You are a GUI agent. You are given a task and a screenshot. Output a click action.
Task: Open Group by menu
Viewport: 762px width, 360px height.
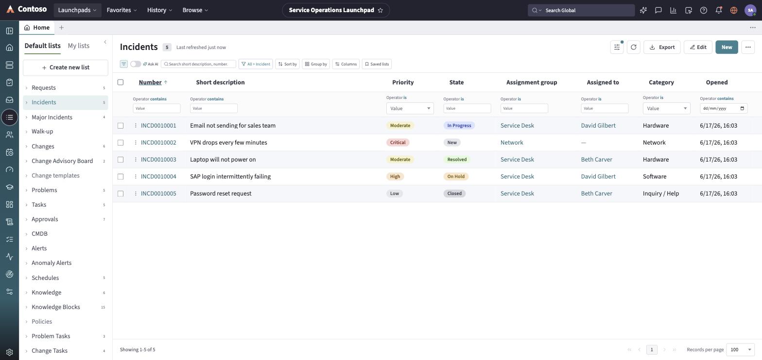coord(316,64)
